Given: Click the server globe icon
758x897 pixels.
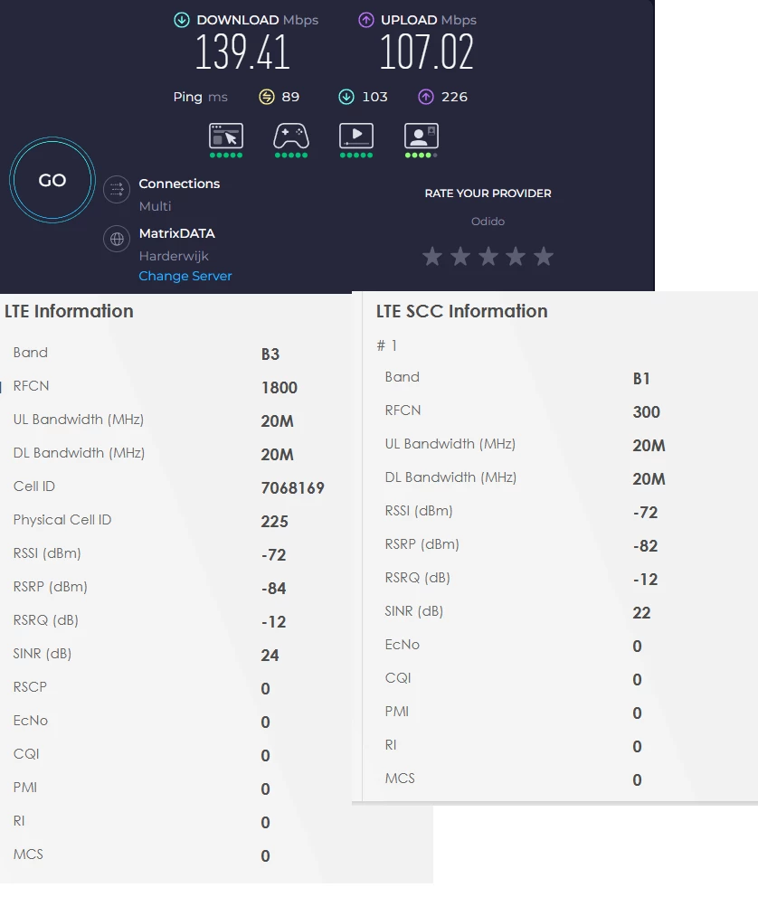Looking at the screenshot, I should pyautogui.click(x=117, y=239).
